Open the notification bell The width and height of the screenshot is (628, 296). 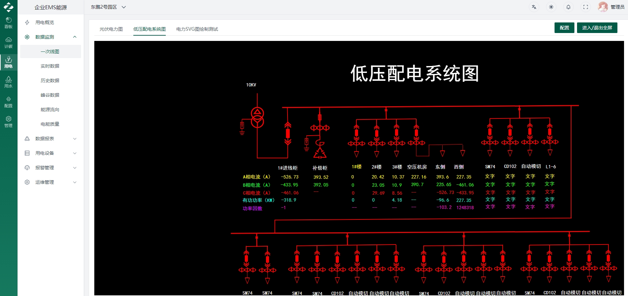(568, 7)
